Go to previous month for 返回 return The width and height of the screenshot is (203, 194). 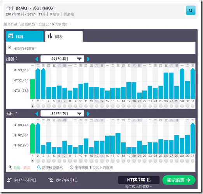tap(37, 114)
